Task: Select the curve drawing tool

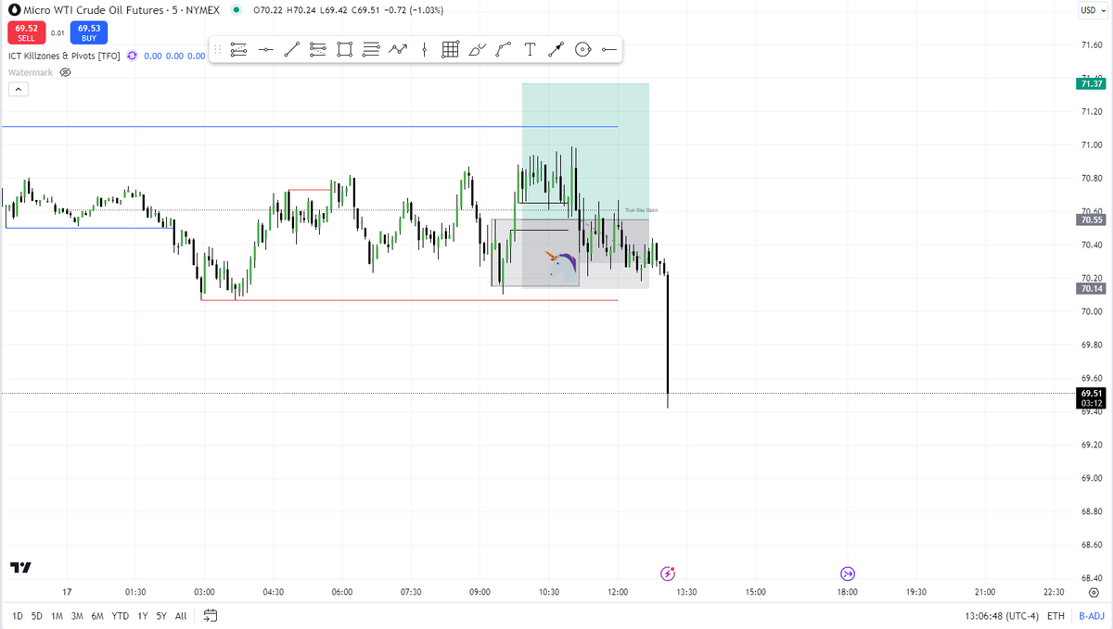Action: point(504,50)
